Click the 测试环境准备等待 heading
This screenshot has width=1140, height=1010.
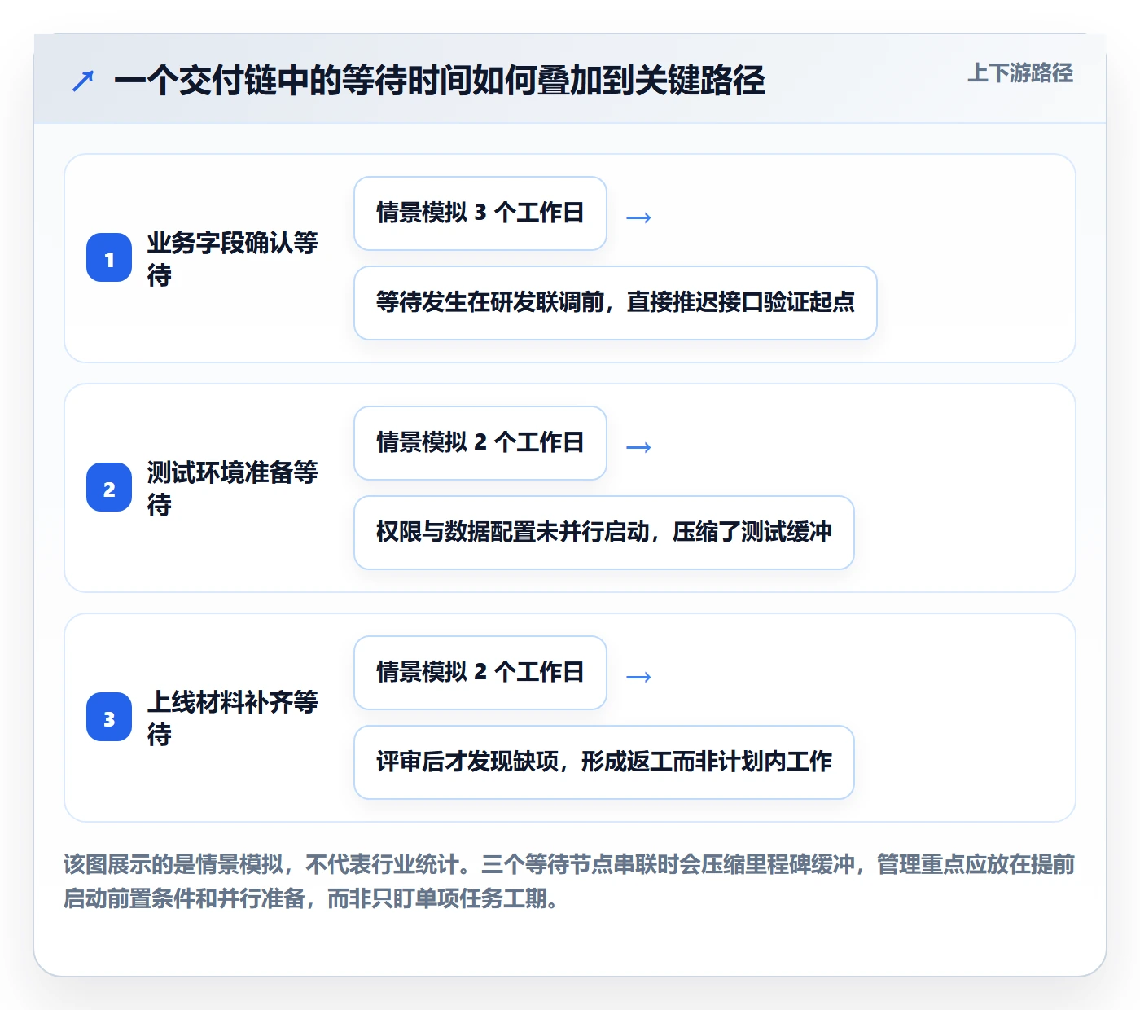click(233, 488)
